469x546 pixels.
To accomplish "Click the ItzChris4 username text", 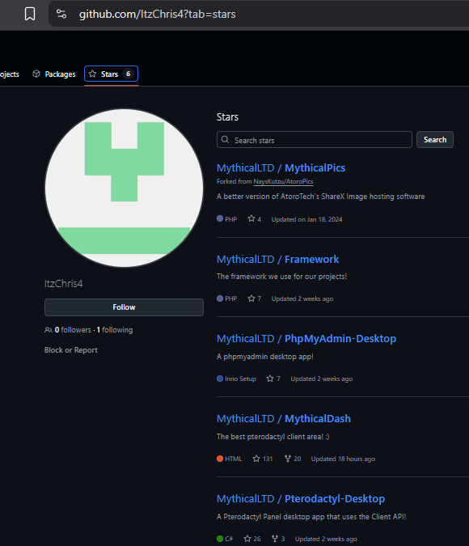I will (64, 283).
